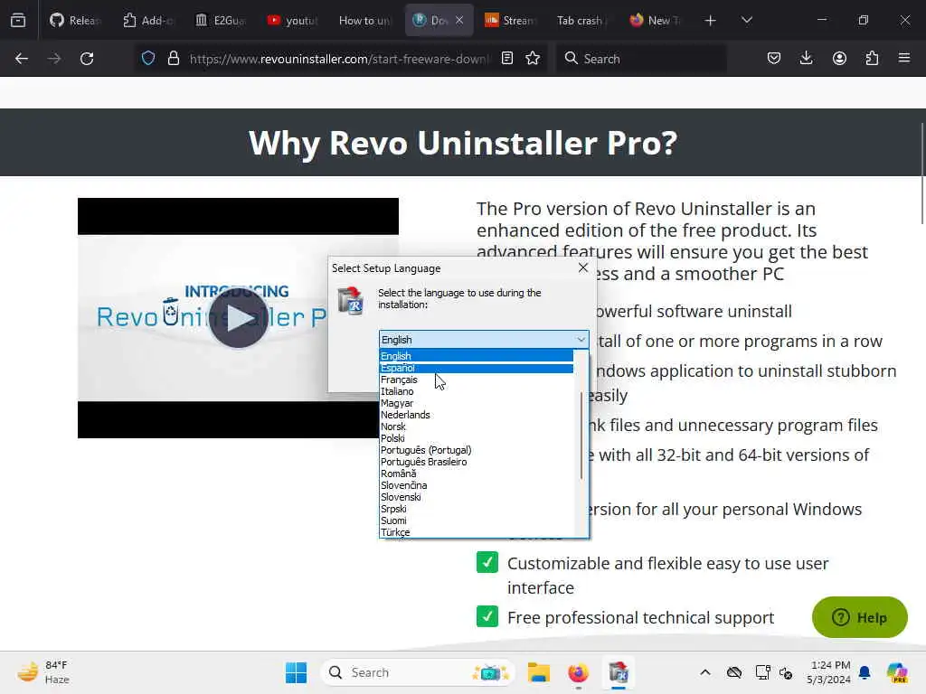926x694 pixels.
Task: Click the revouninstaller URL address field
Action: pos(340,59)
